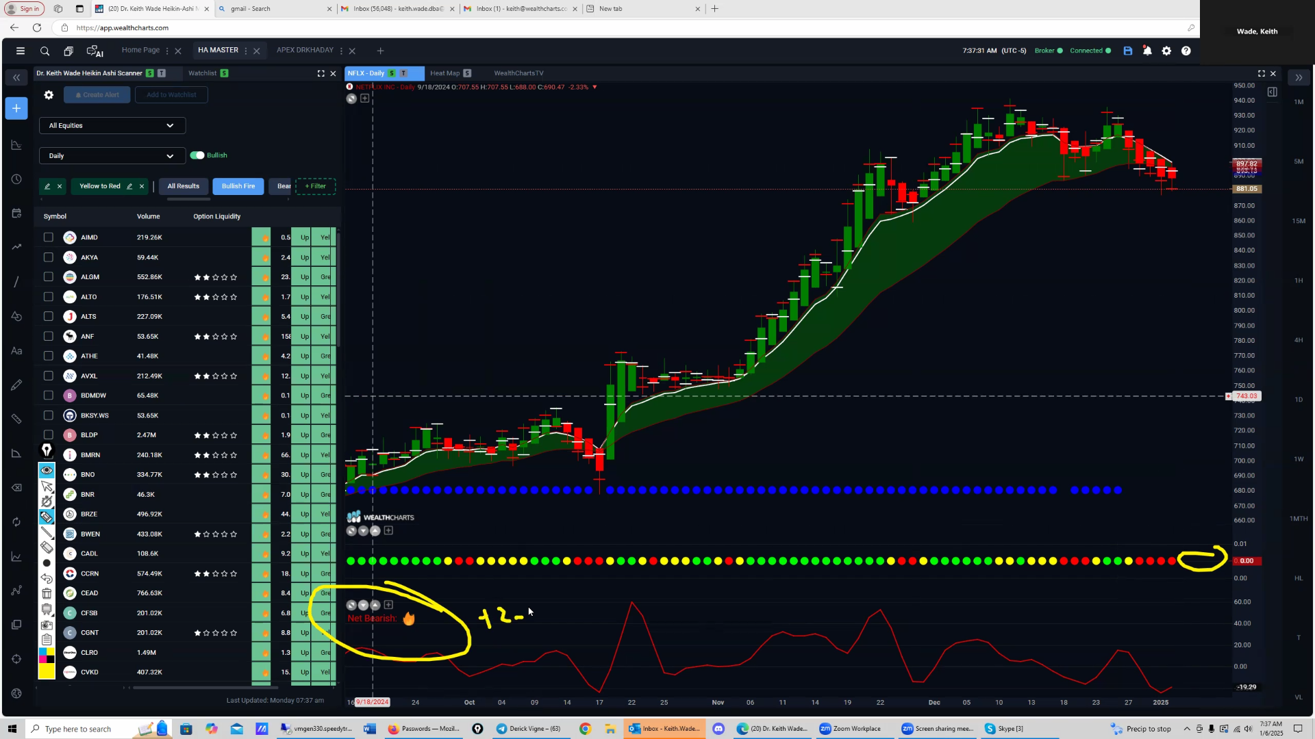Open APEX DRKHADAY tab options menu
This screenshot has height=739, width=1315.
click(x=341, y=51)
